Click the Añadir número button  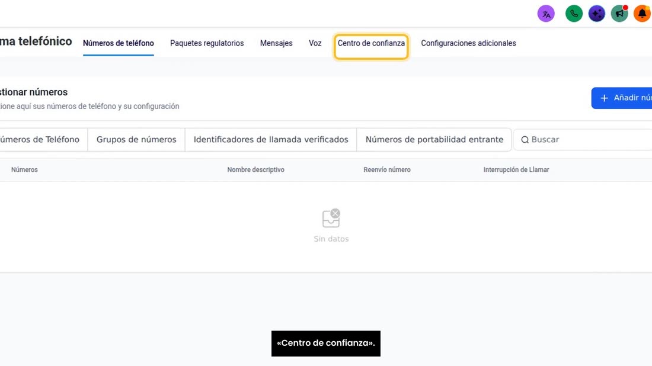(622, 98)
